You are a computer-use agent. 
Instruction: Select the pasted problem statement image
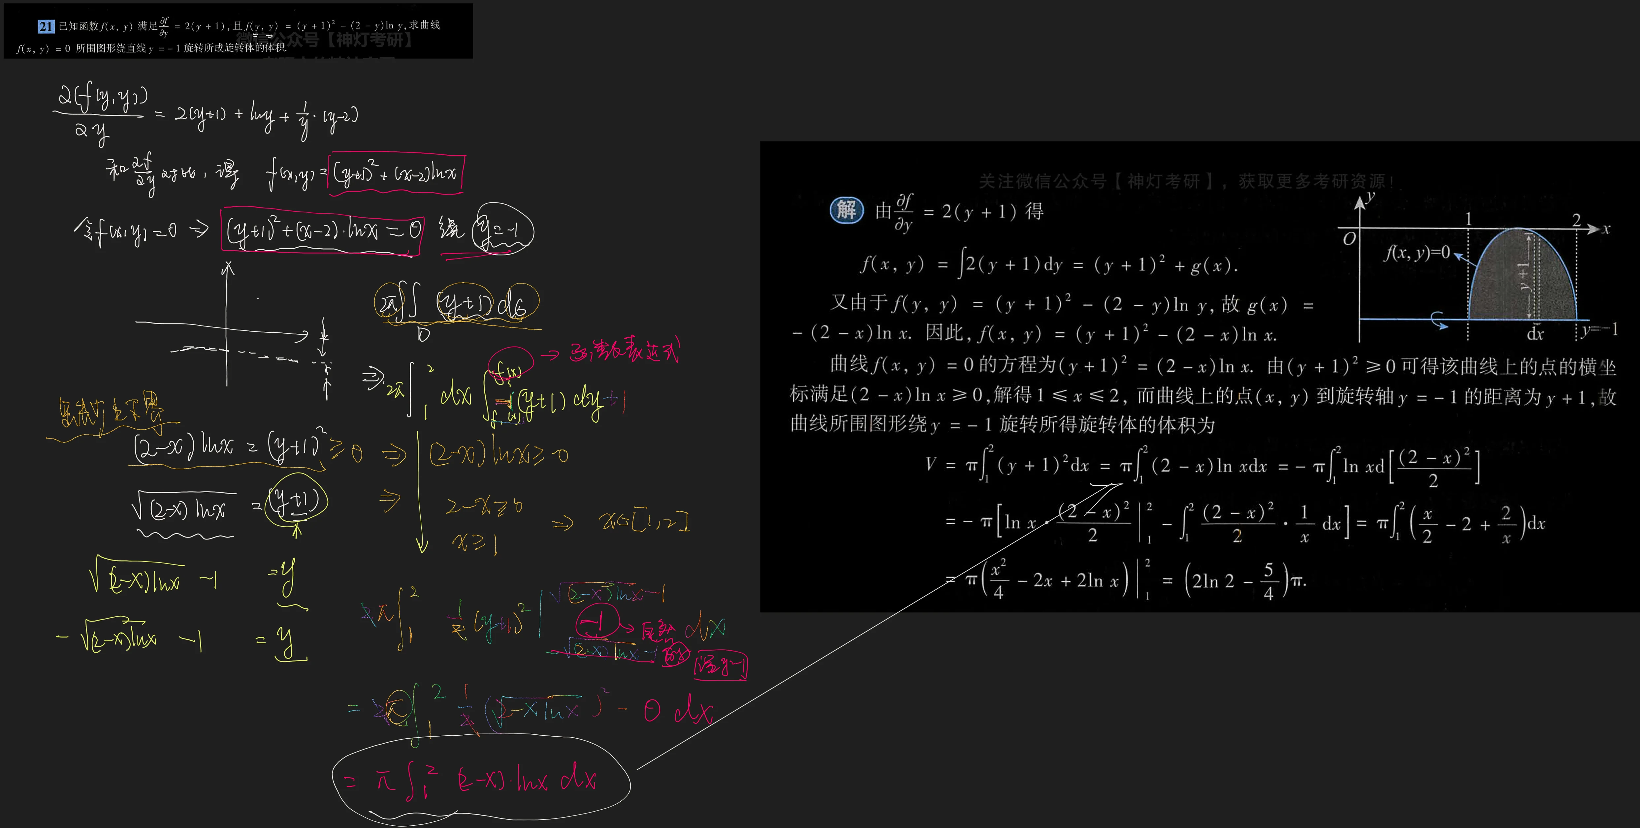coord(238,31)
